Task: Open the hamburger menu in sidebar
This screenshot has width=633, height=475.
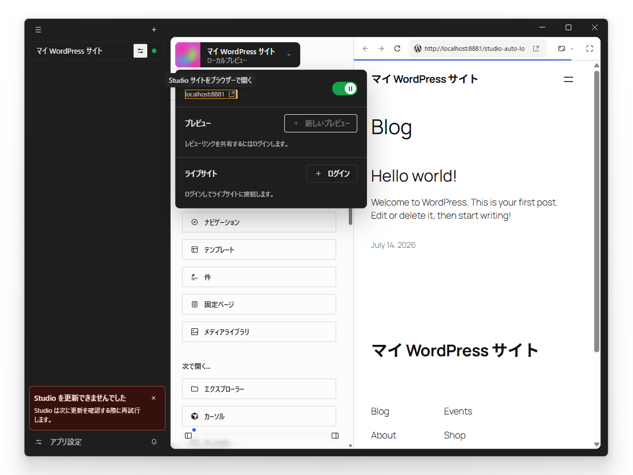Action: pyautogui.click(x=38, y=30)
